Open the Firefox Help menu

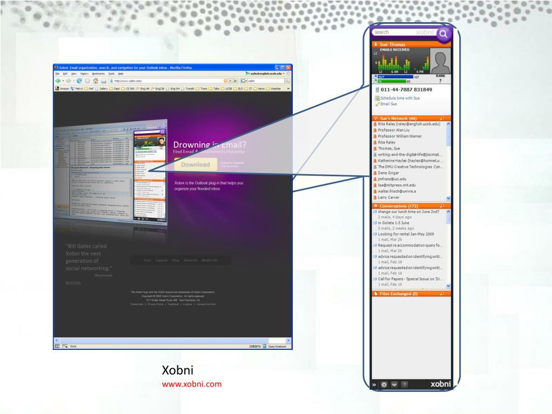click(x=120, y=73)
